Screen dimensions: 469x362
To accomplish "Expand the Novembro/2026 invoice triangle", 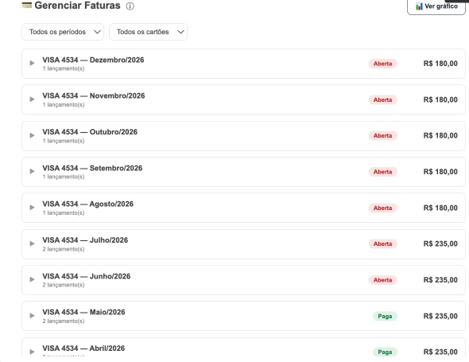I will (x=32, y=99).
